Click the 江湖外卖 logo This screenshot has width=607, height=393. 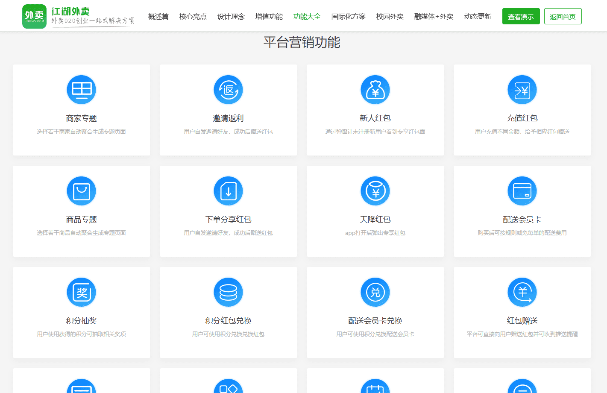point(35,17)
